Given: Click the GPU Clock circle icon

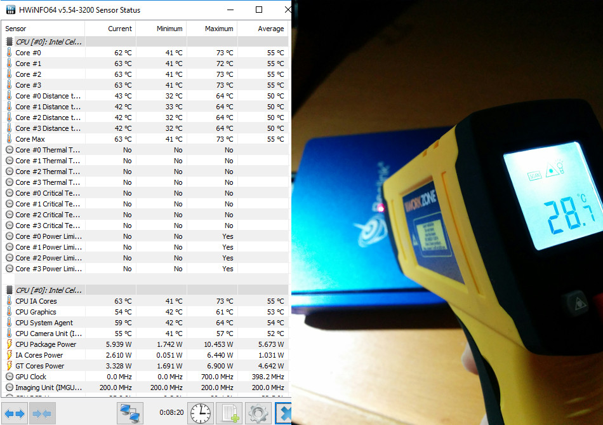Looking at the screenshot, I should pos(10,377).
